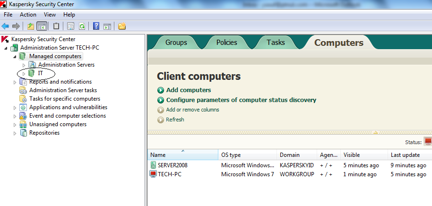Select the TECH-PC computer name in list

point(170,174)
